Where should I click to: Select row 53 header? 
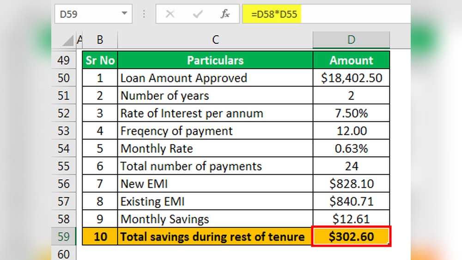[x=64, y=131]
